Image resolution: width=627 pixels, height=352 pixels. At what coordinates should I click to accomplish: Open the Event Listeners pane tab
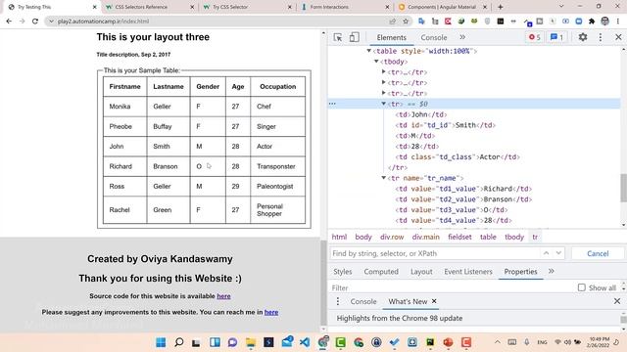pos(468,272)
